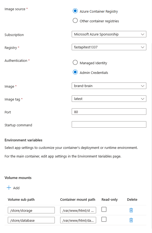Open the Subscription dropdown
The height and width of the screenshot is (233, 152).
109,34
